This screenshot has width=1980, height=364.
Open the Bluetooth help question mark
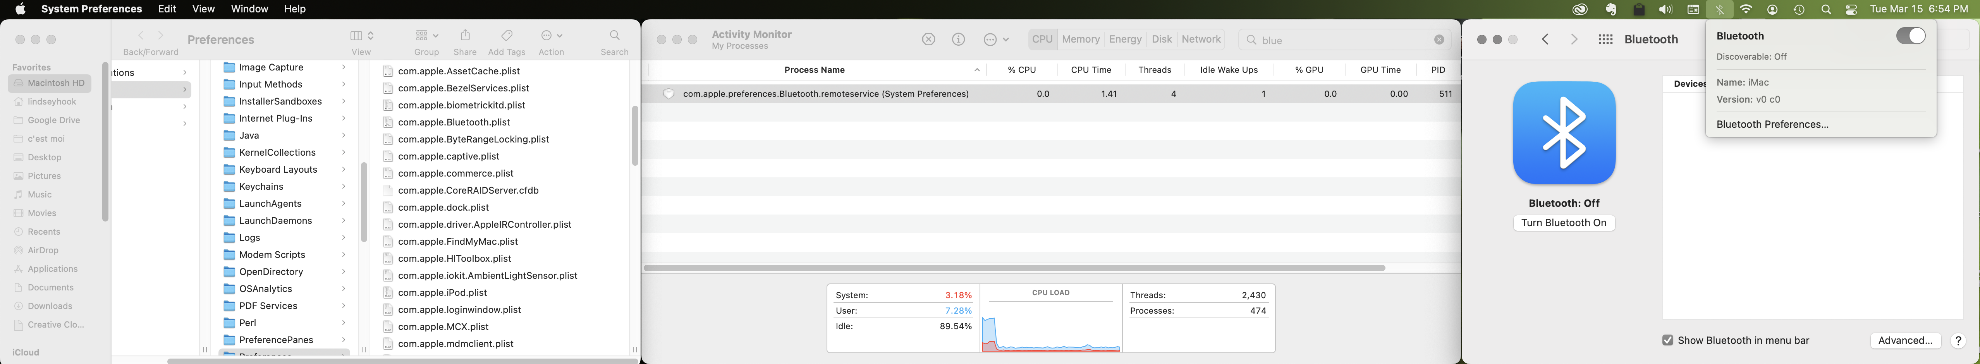1958,341
